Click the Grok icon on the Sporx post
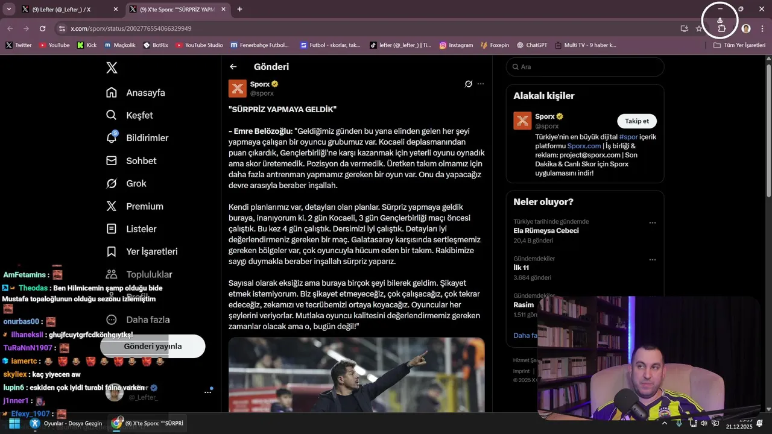The height and width of the screenshot is (434, 772). point(468,84)
